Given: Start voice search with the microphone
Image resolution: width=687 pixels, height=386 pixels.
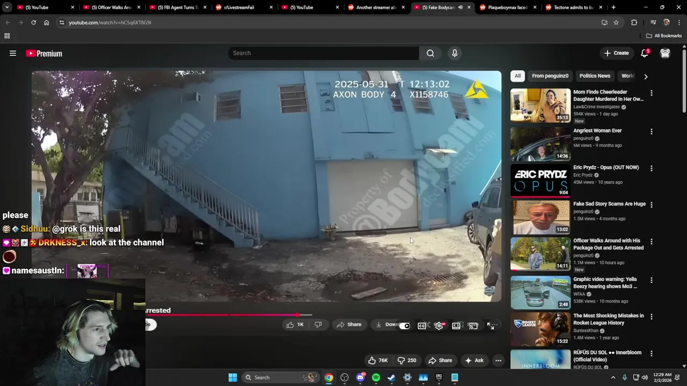Looking at the screenshot, I should coord(455,53).
